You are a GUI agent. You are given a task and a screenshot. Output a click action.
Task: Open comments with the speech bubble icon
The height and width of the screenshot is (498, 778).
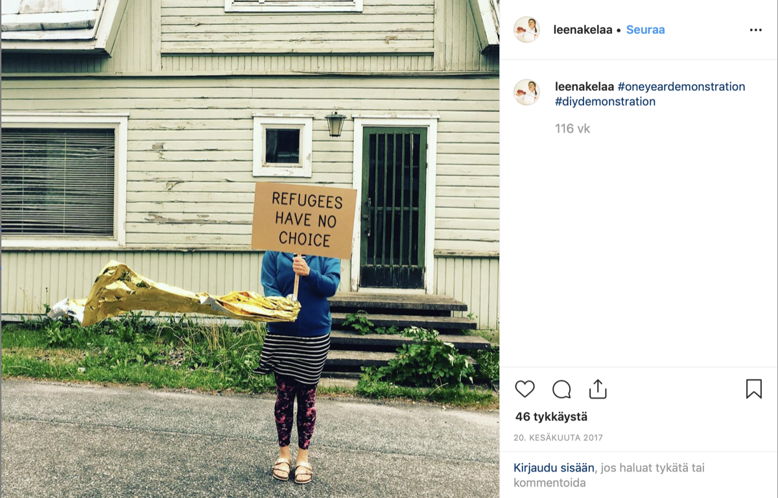[561, 389]
